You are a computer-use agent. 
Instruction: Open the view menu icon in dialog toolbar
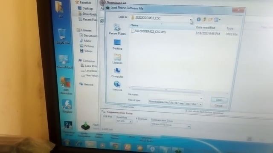[x=217, y=20]
